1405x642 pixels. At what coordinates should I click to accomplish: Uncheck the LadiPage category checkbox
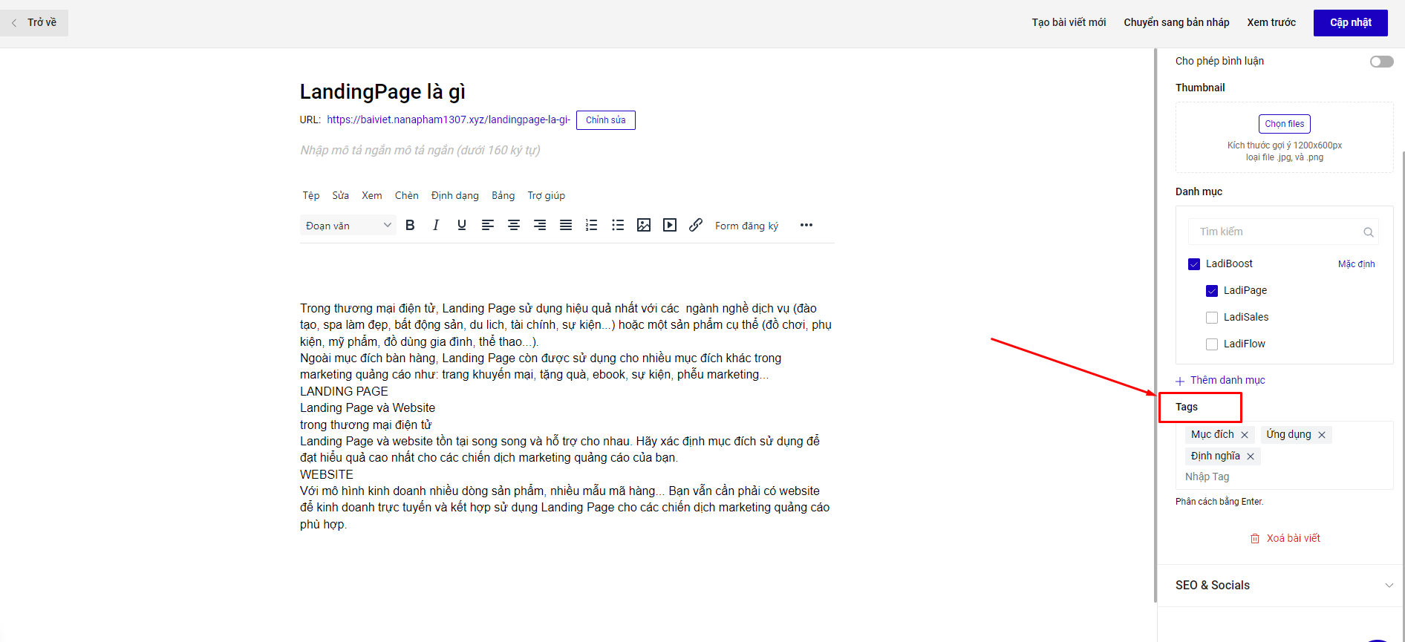[1212, 291]
